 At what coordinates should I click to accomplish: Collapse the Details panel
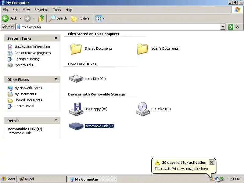[56, 120]
